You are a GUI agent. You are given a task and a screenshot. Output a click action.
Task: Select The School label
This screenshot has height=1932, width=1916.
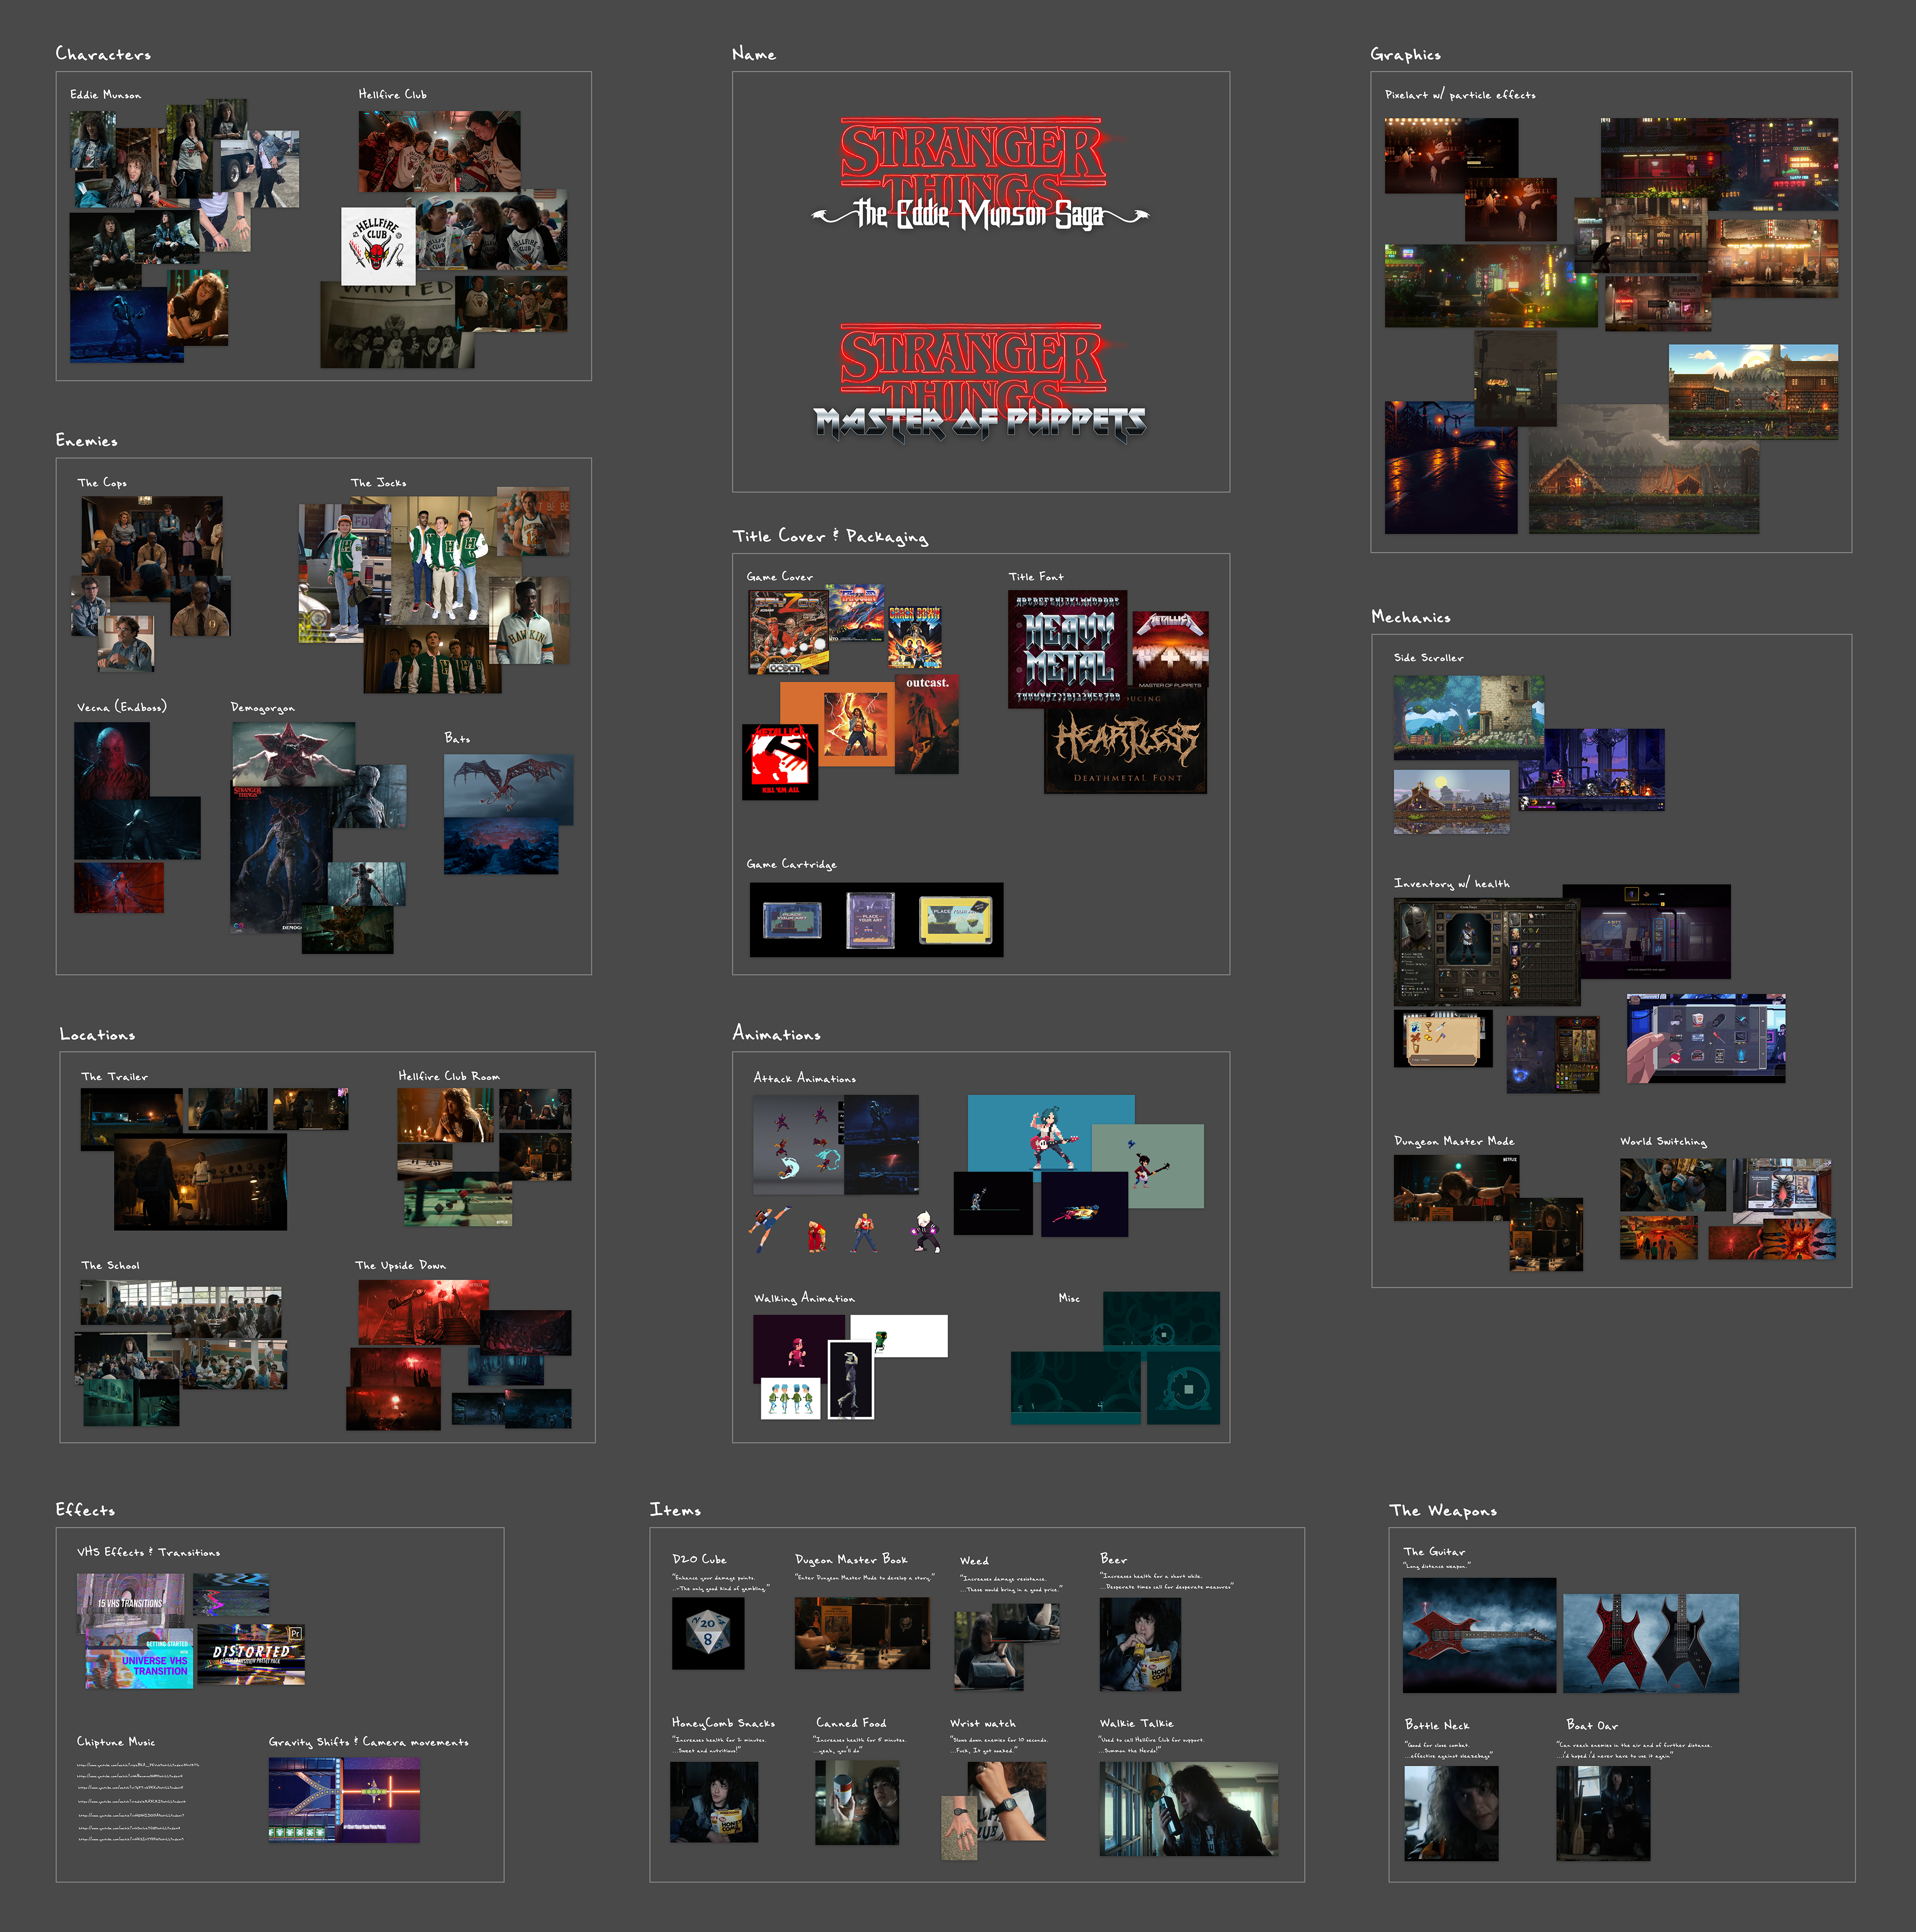click(110, 1266)
